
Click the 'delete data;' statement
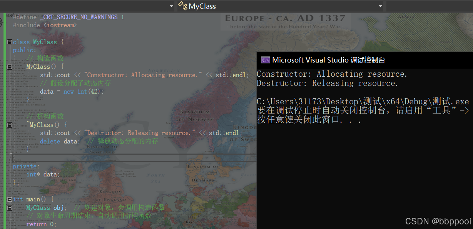60,142
